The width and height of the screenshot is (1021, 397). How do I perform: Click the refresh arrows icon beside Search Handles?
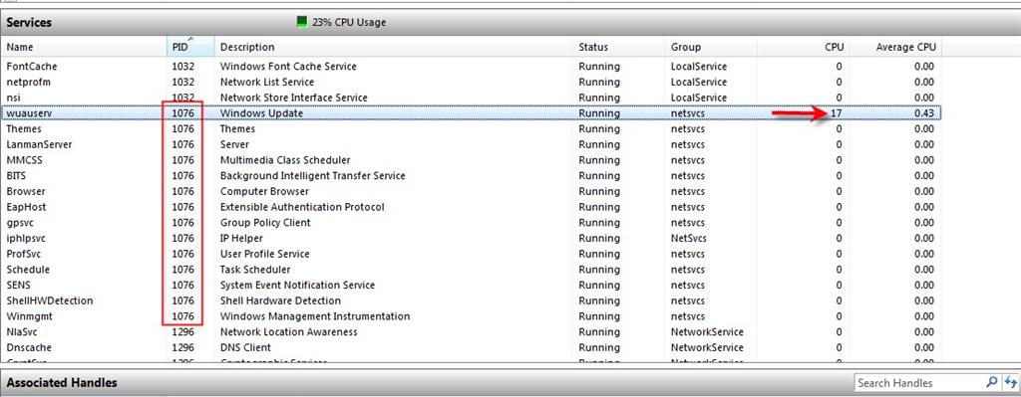(x=1011, y=382)
